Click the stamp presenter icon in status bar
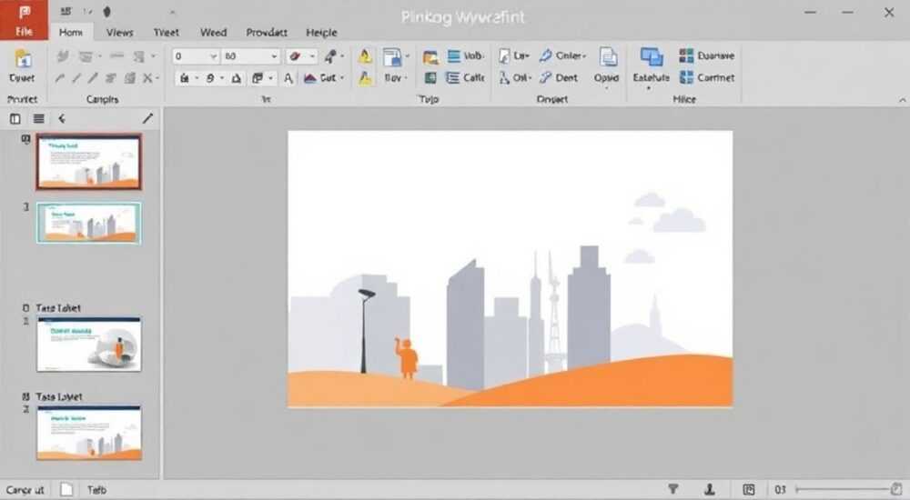 [709, 490]
